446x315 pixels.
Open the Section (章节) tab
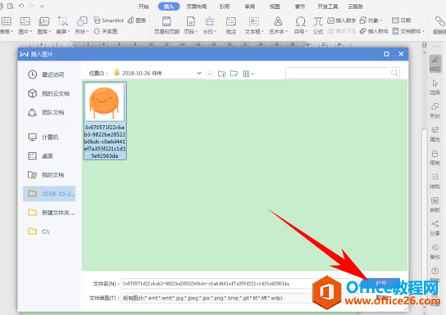pos(300,7)
